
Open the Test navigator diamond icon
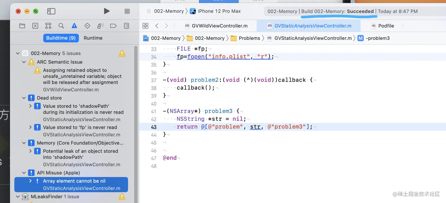[x=87, y=26]
